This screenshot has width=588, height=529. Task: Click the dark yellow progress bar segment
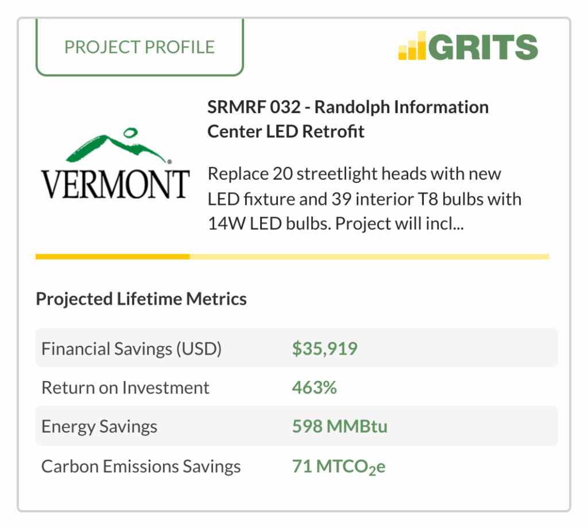pos(113,256)
